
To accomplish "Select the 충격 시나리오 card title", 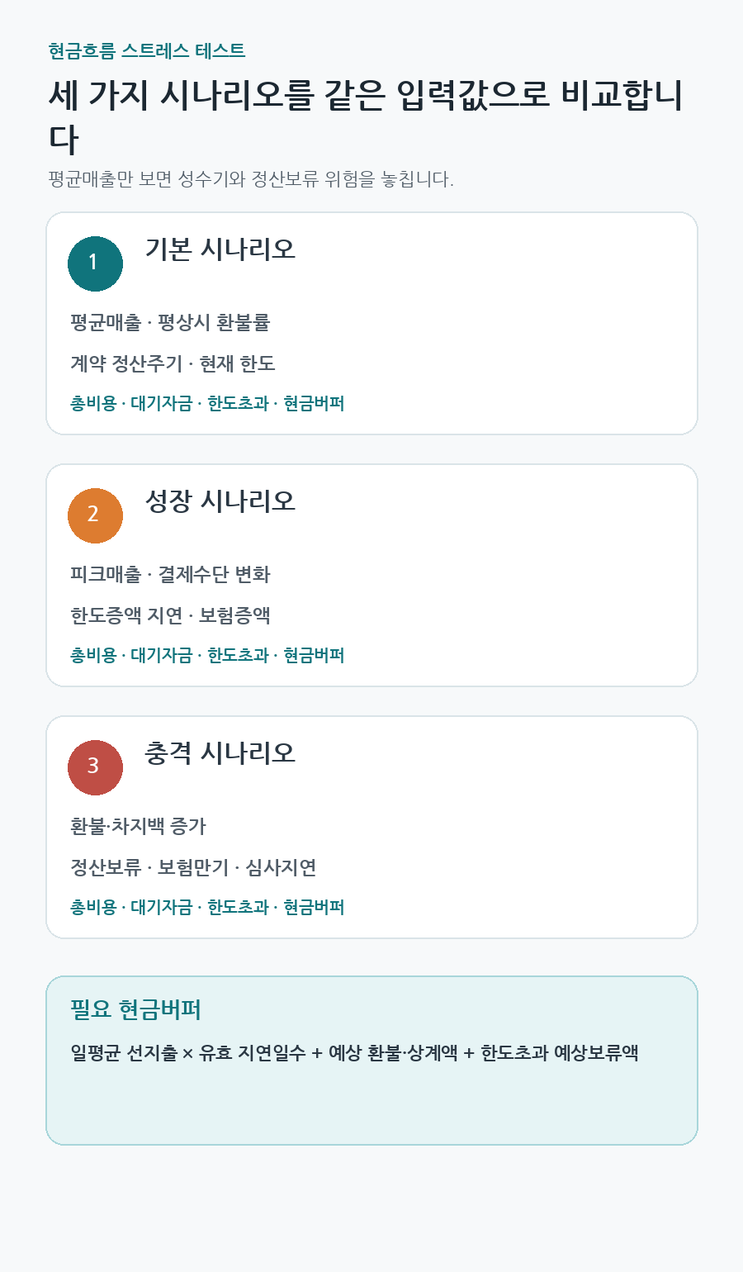I will point(220,753).
